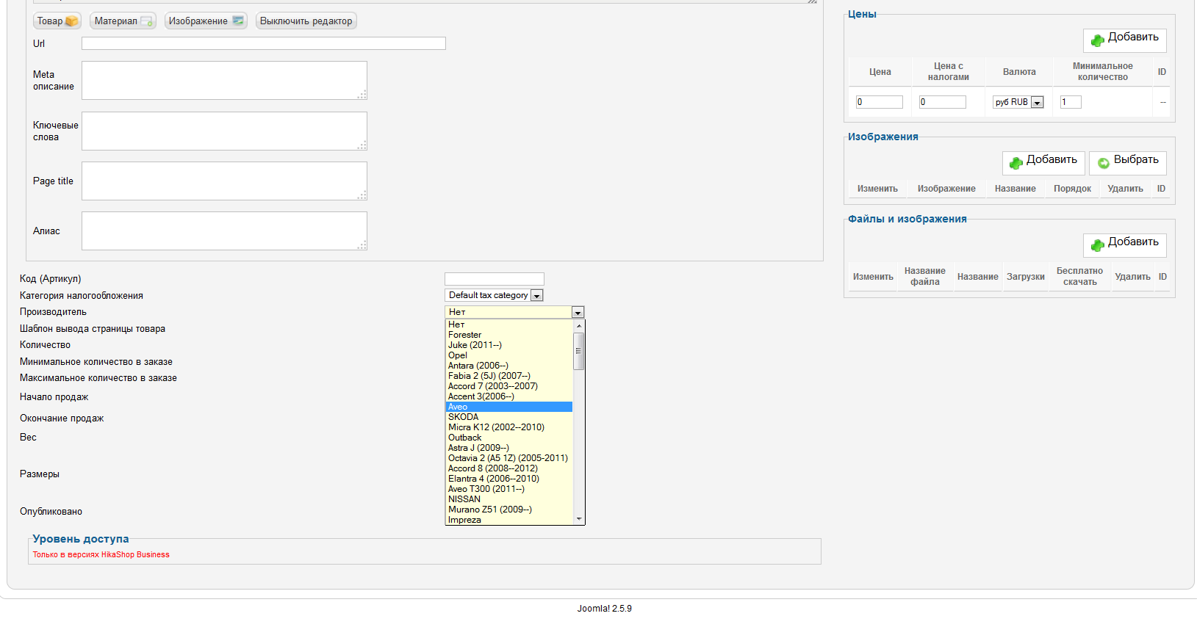The width and height of the screenshot is (1197, 627).
Task: Choose Octavia 2 (A5 1Z) from the list
Action: pos(508,458)
